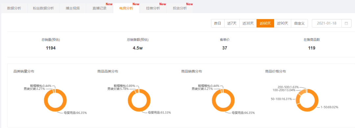Image resolution: width=355 pixels, height=128 pixels.
Task: Select the 近60天 time range
Action: [265, 23]
